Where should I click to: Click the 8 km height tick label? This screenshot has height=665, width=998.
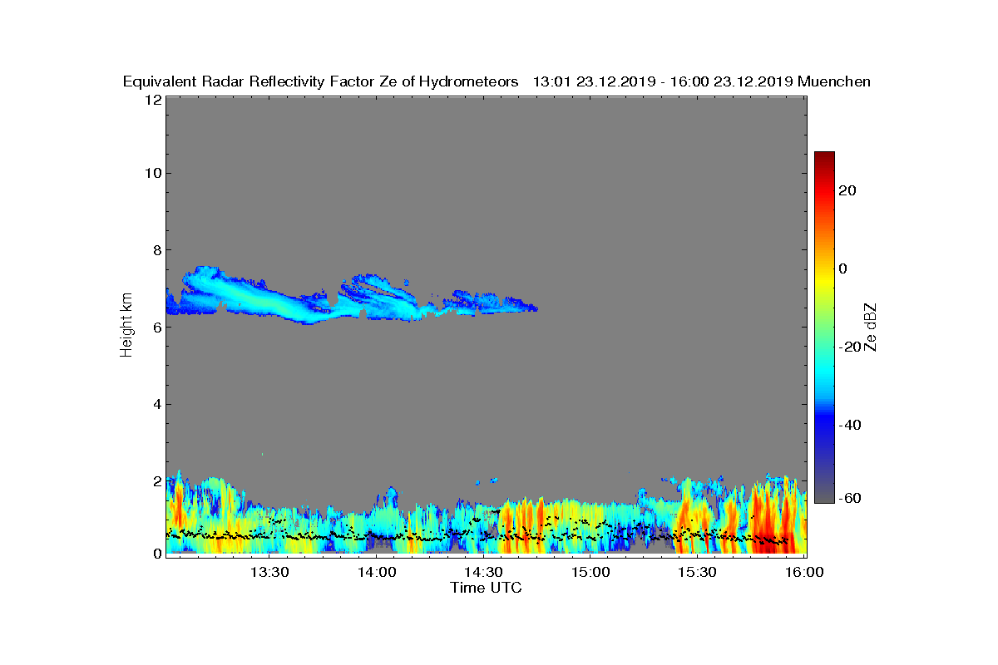tap(156, 249)
